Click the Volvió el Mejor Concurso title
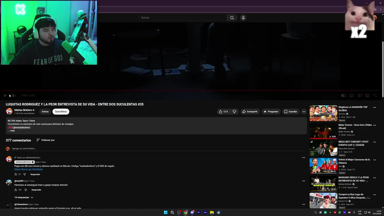 (354, 161)
